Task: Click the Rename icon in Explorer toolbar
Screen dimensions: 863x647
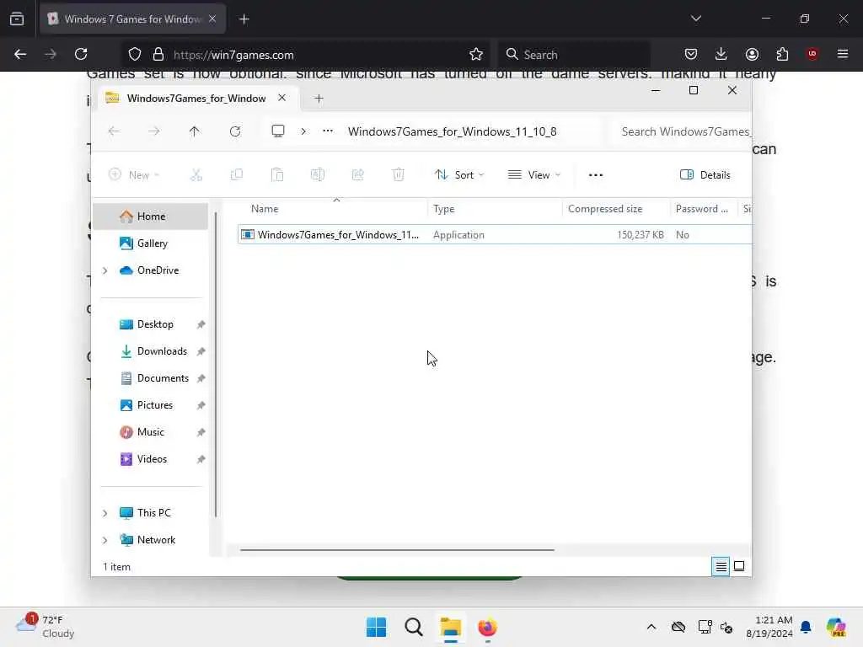Action: (318, 175)
